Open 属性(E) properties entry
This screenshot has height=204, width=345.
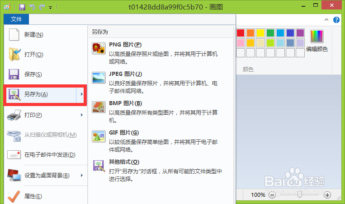tap(46, 196)
